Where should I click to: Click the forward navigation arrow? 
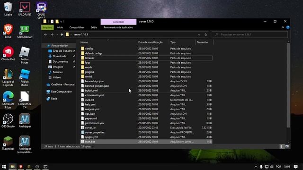tap(52, 34)
